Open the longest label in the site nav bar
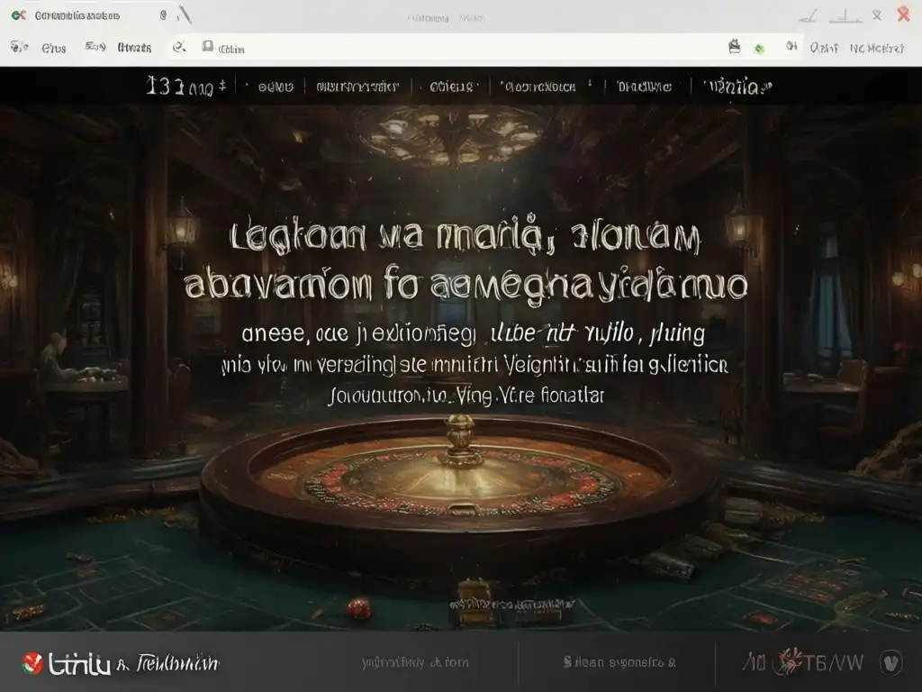The width and height of the screenshot is (922, 692). pos(357,87)
